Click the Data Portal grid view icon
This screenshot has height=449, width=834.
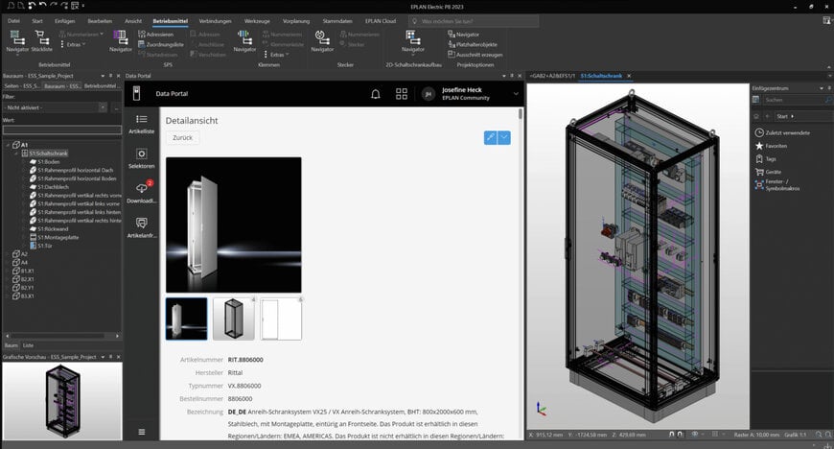click(x=402, y=94)
